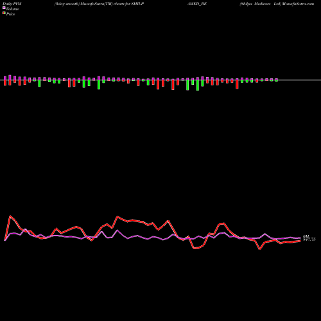Screen dimensions: 321x321
Task: Click the '(3day smooth) MunafaSutra(TM) charts for SHILP' heading
Action: (99, 4)
